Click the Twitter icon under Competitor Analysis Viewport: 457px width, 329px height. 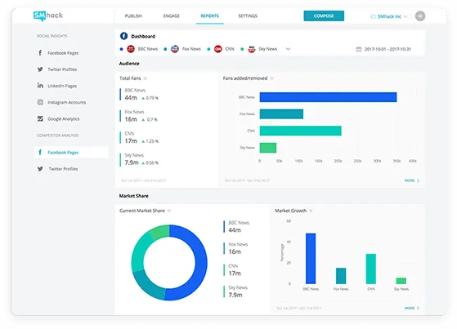pos(40,169)
